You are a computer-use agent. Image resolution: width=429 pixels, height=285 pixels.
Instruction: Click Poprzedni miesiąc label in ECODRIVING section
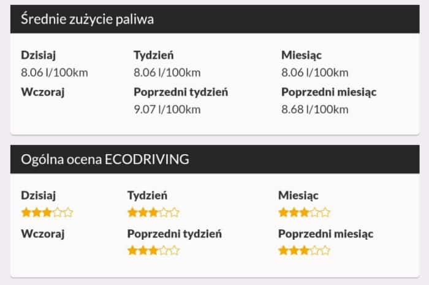coord(325,234)
